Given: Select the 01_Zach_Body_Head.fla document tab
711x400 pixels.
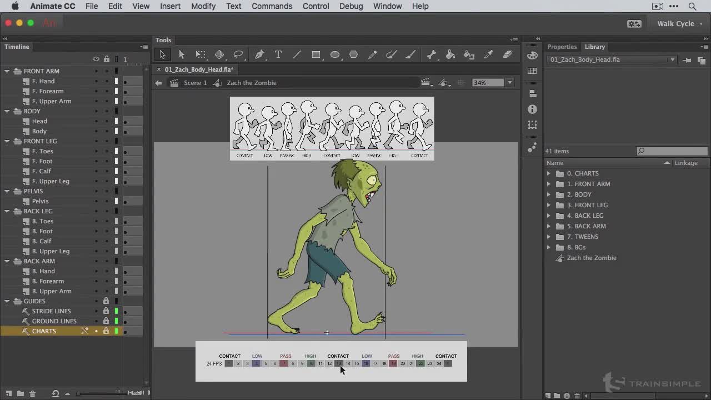Looking at the screenshot, I should (x=199, y=69).
